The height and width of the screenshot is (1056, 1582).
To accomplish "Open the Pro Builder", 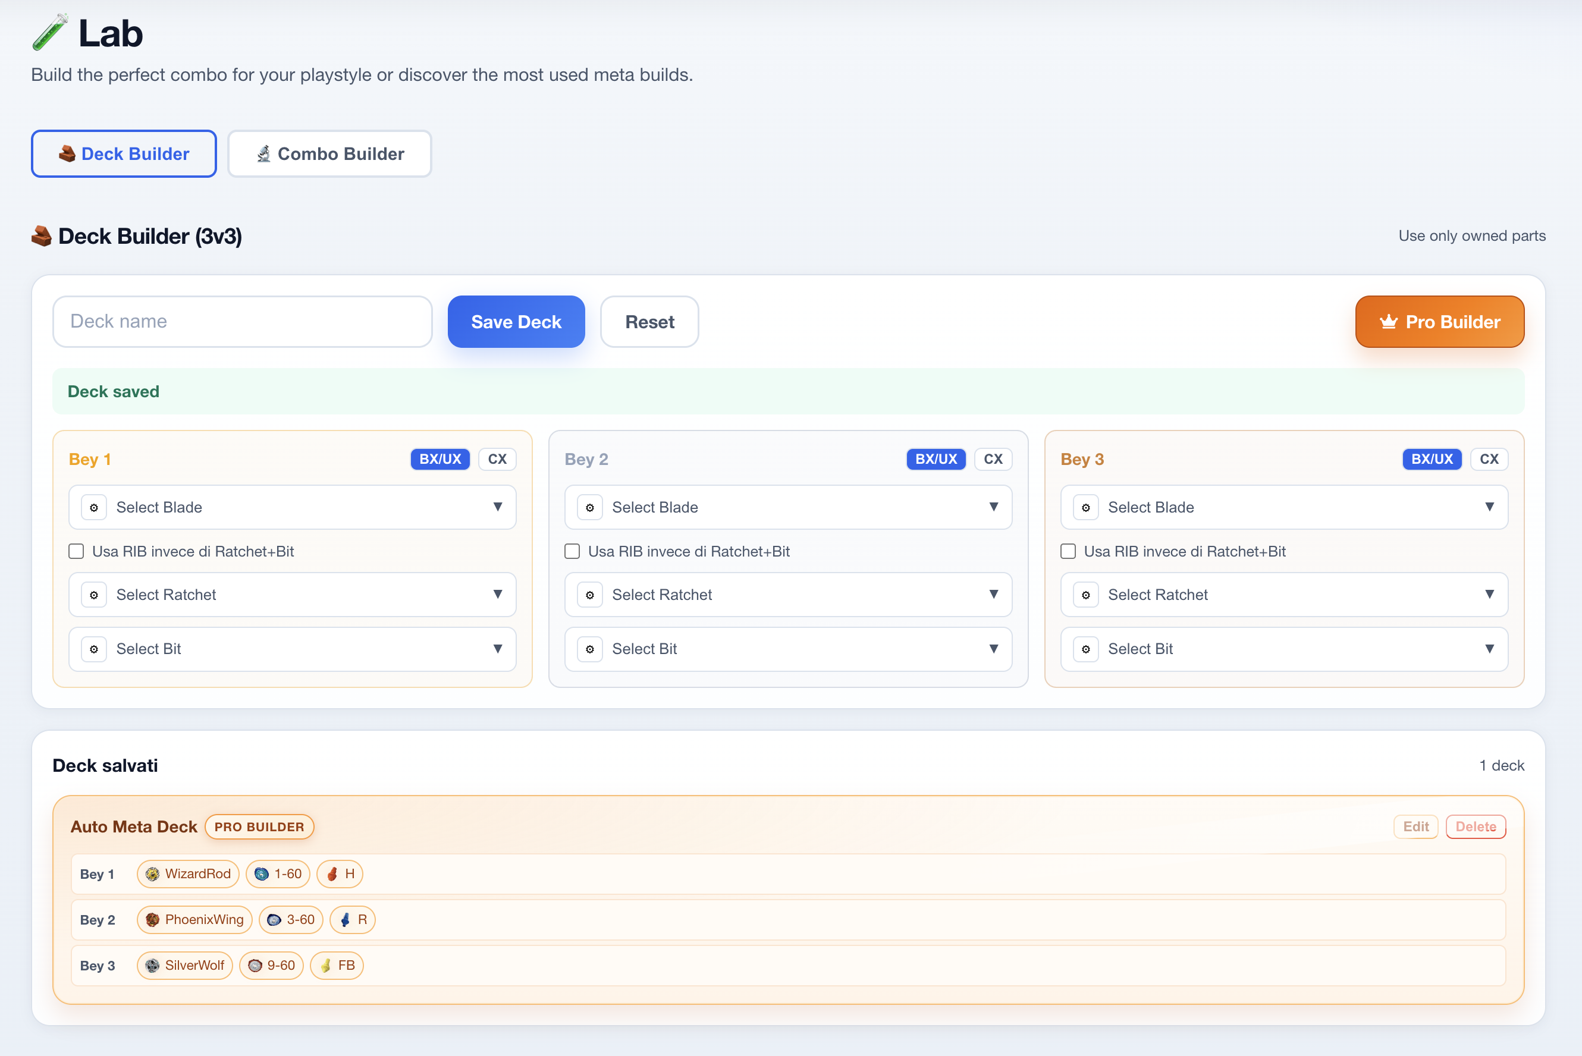I will 1439,322.
